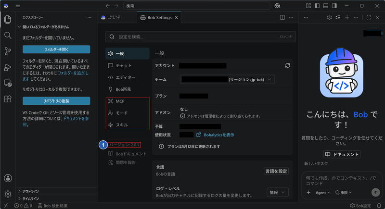Select the スキル settings category
The height and width of the screenshot is (209, 385).
pos(127,125)
